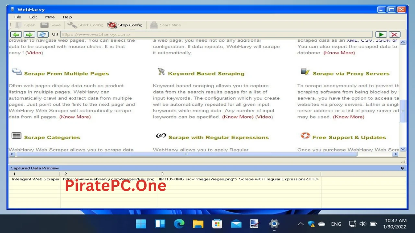Open the volume speaker tray icon
This screenshot has height=233, width=415.
pyautogui.click(x=363, y=224)
